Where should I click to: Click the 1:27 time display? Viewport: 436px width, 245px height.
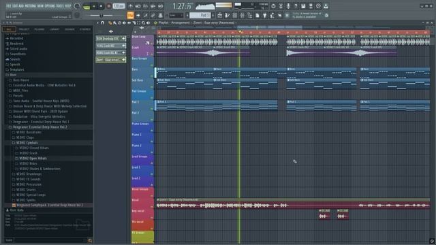tap(182, 6)
